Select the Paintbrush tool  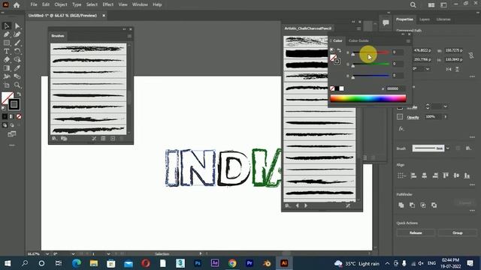[17, 43]
